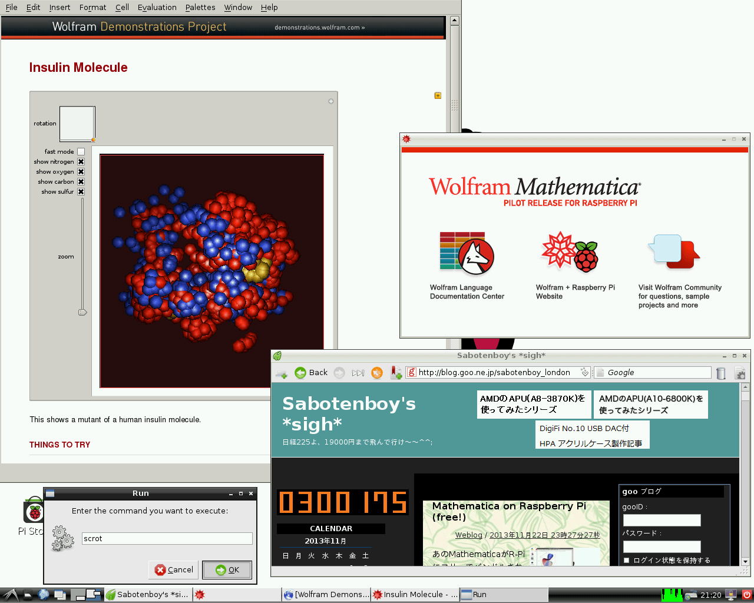Enable the fast mode checkbox
This screenshot has height=603, width=754.
click(81, 151)
